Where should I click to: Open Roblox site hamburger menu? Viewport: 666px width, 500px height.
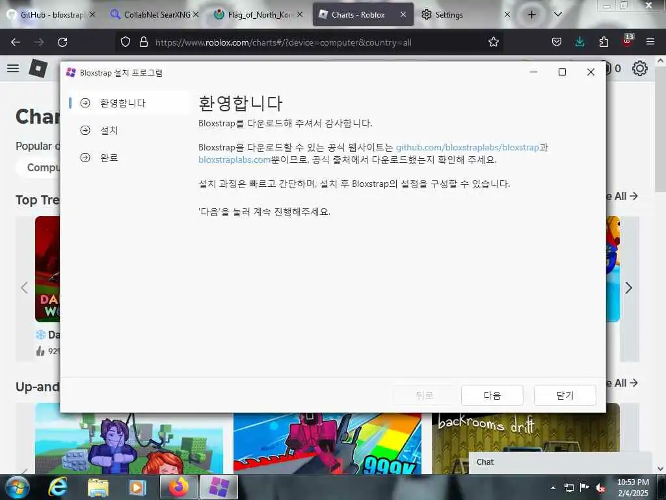13,68
